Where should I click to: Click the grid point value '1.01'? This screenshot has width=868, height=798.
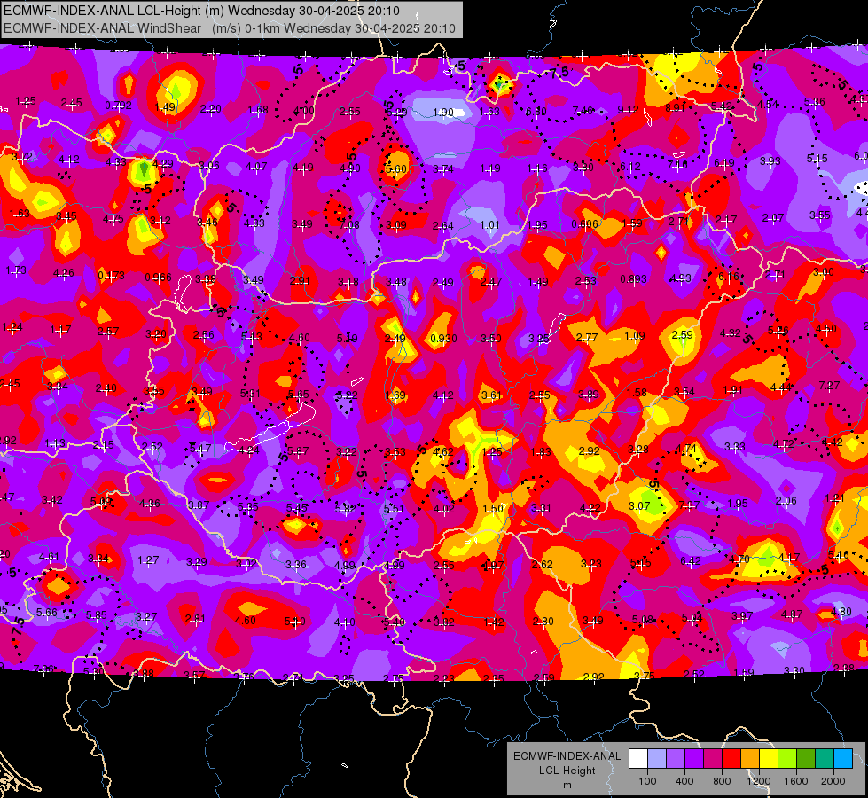[x=489, y=225]
